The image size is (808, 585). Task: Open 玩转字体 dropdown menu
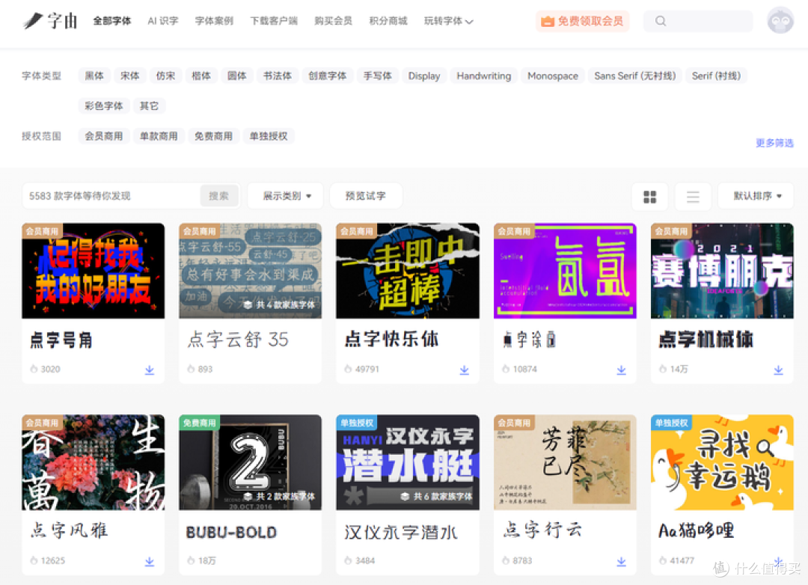coord(448,21)
